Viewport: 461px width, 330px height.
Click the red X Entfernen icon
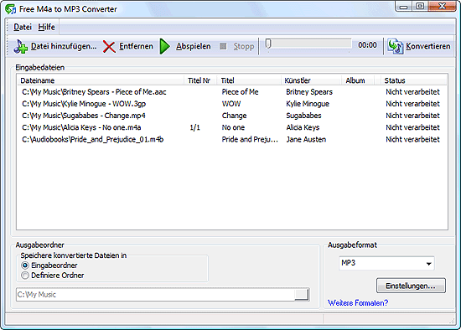tap(109, 47)
